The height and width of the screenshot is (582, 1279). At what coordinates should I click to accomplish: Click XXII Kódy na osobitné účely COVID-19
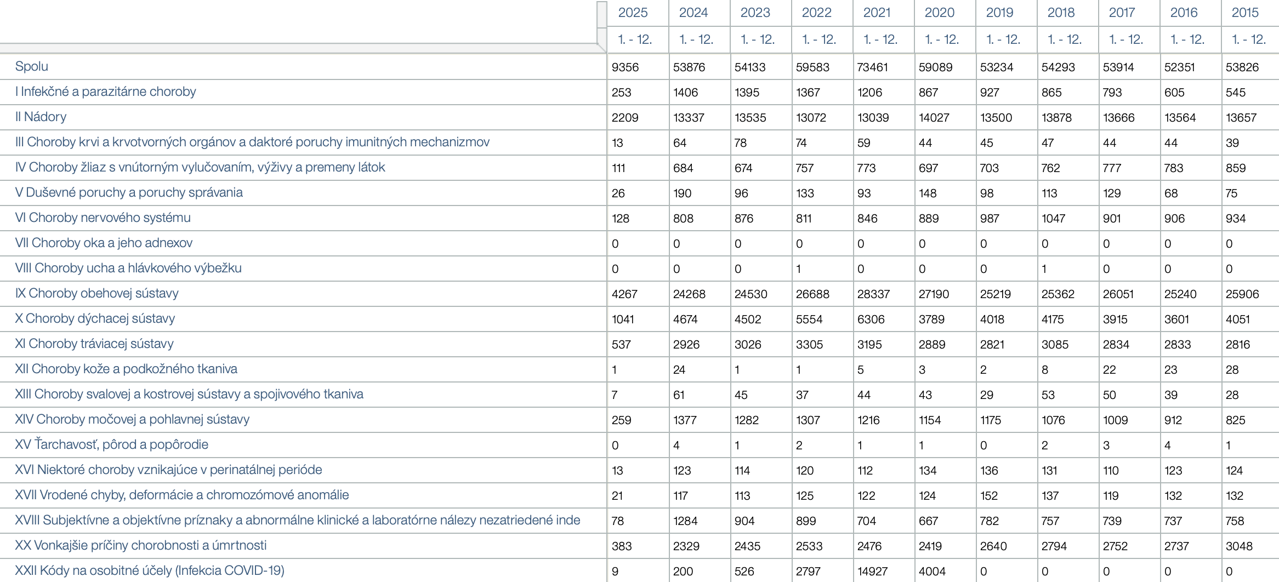tap(150, 570)
